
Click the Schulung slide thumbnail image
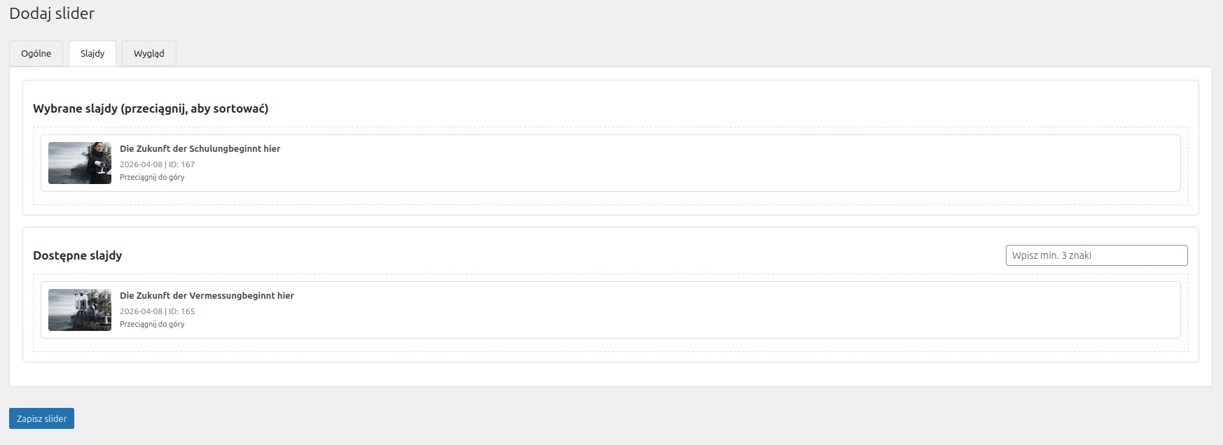[80, 163]
